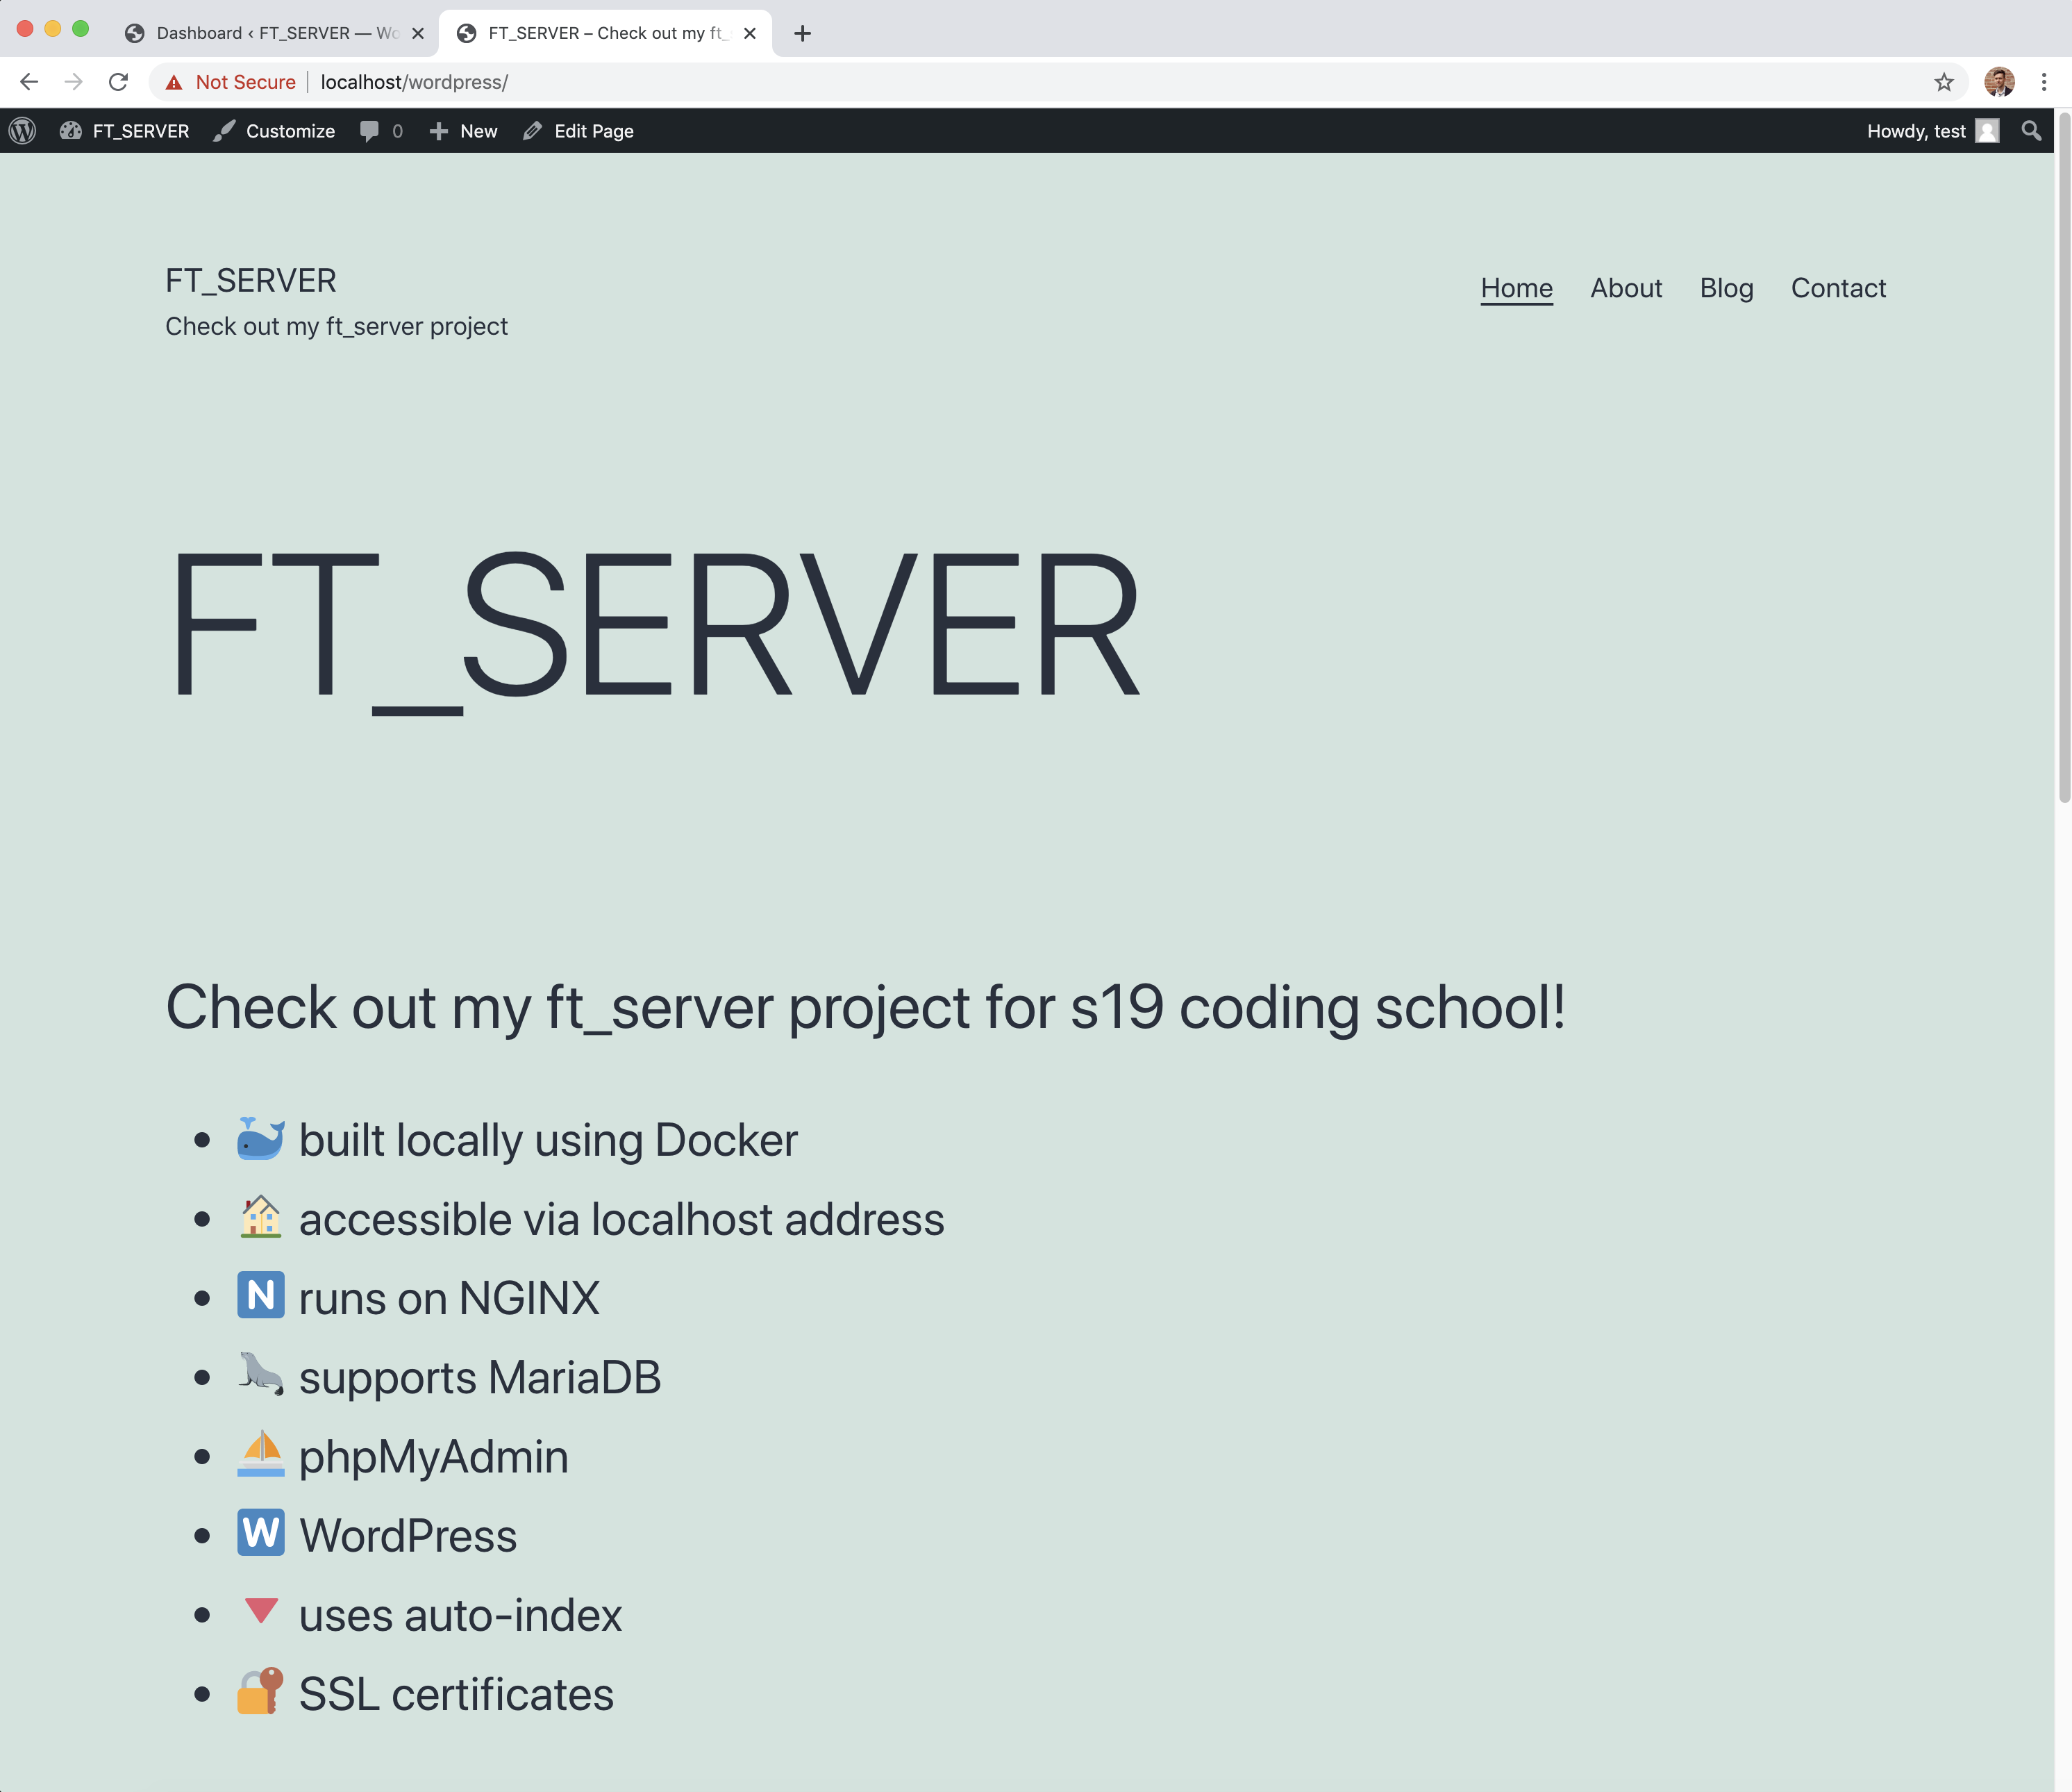The height and width of the screenshot is (1792, 2072).
Task: Bookmark page with the star icon
Action: point(1943,82)
